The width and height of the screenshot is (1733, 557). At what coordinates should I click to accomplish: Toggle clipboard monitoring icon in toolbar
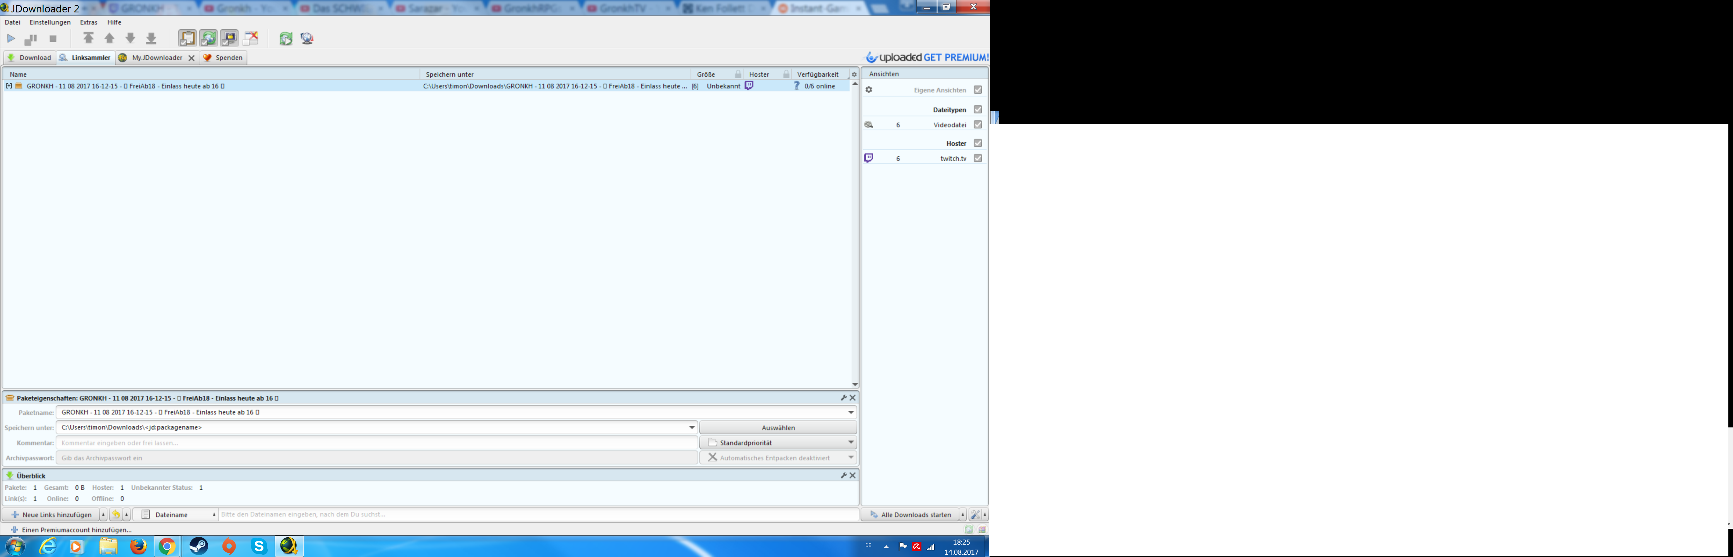click(x=187, y=38)
